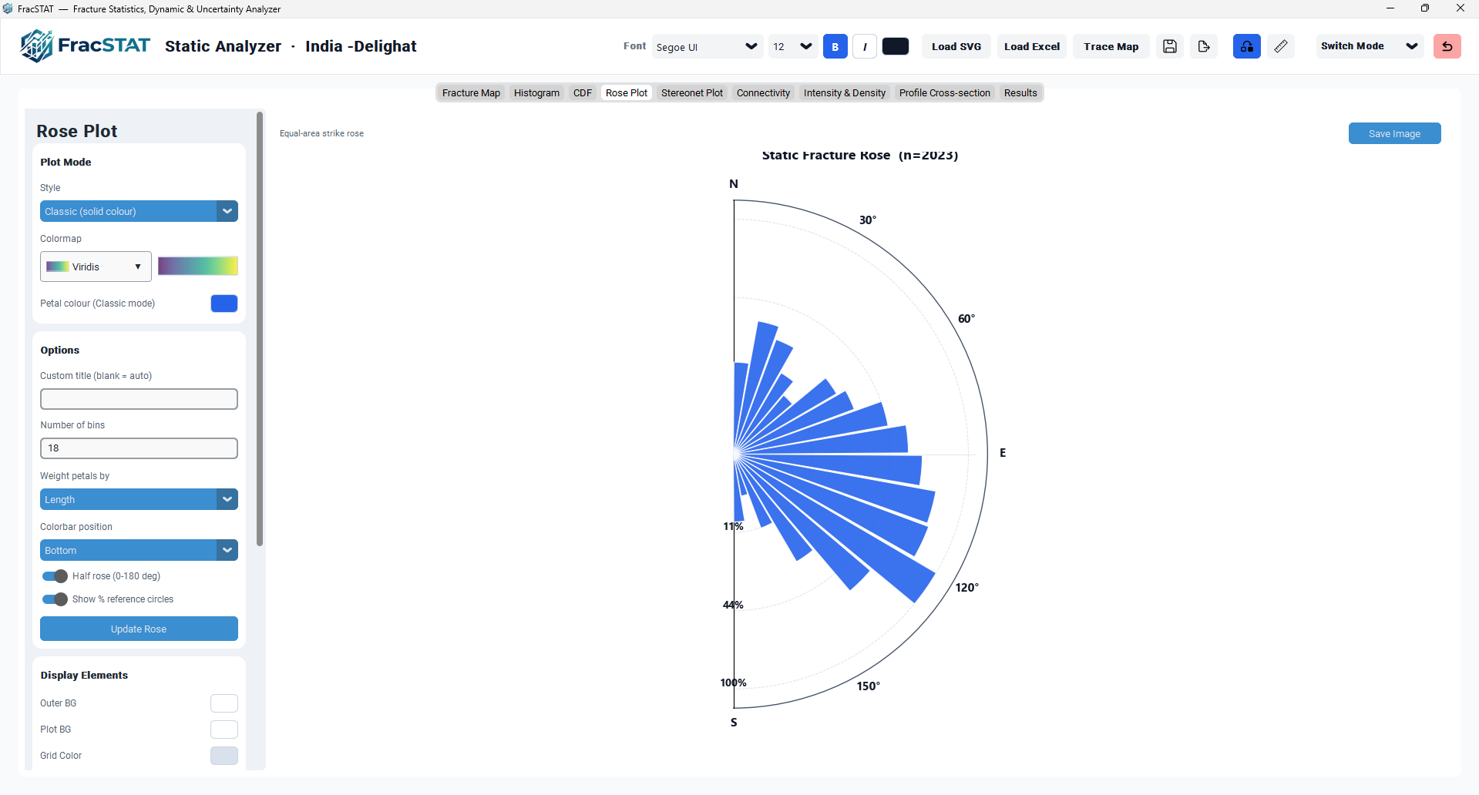Switch to the Fracture Map tab

(471, 92)
